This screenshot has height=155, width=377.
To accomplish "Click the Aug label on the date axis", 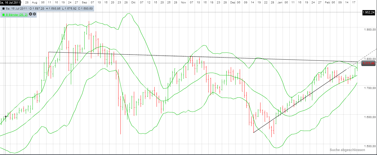I will pos(35,2).
